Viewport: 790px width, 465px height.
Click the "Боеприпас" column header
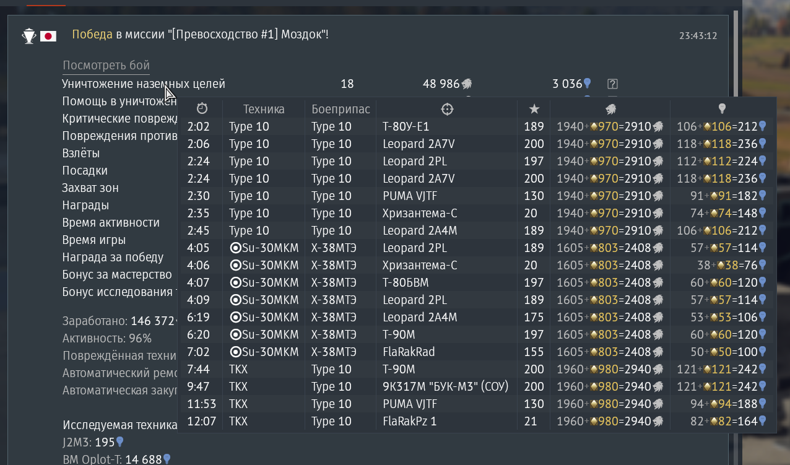(341, 109)
